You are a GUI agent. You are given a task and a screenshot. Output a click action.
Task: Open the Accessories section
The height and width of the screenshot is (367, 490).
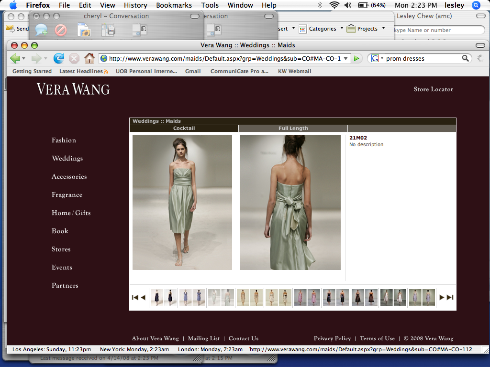[x=69, y=177]
